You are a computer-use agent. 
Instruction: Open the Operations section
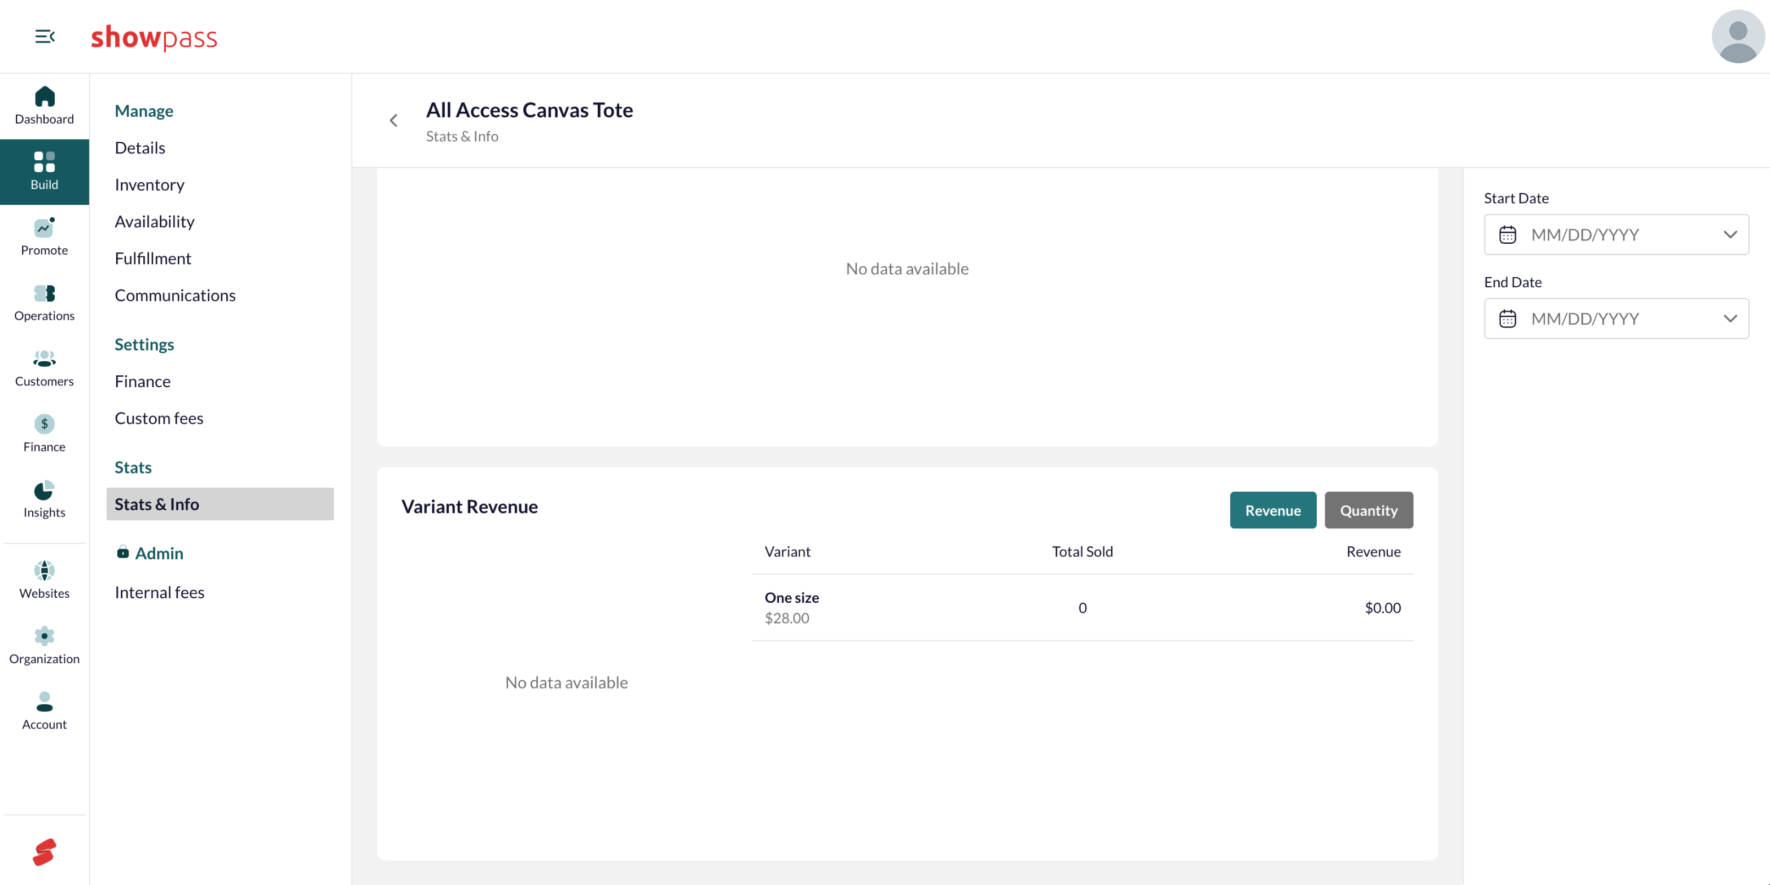coord(45,303)
